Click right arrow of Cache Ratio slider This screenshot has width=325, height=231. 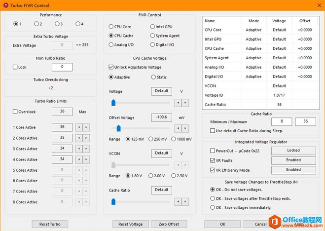(185, 201)
